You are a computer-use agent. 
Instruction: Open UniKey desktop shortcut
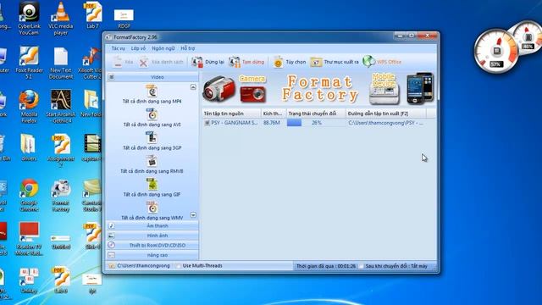pos(29,280)
